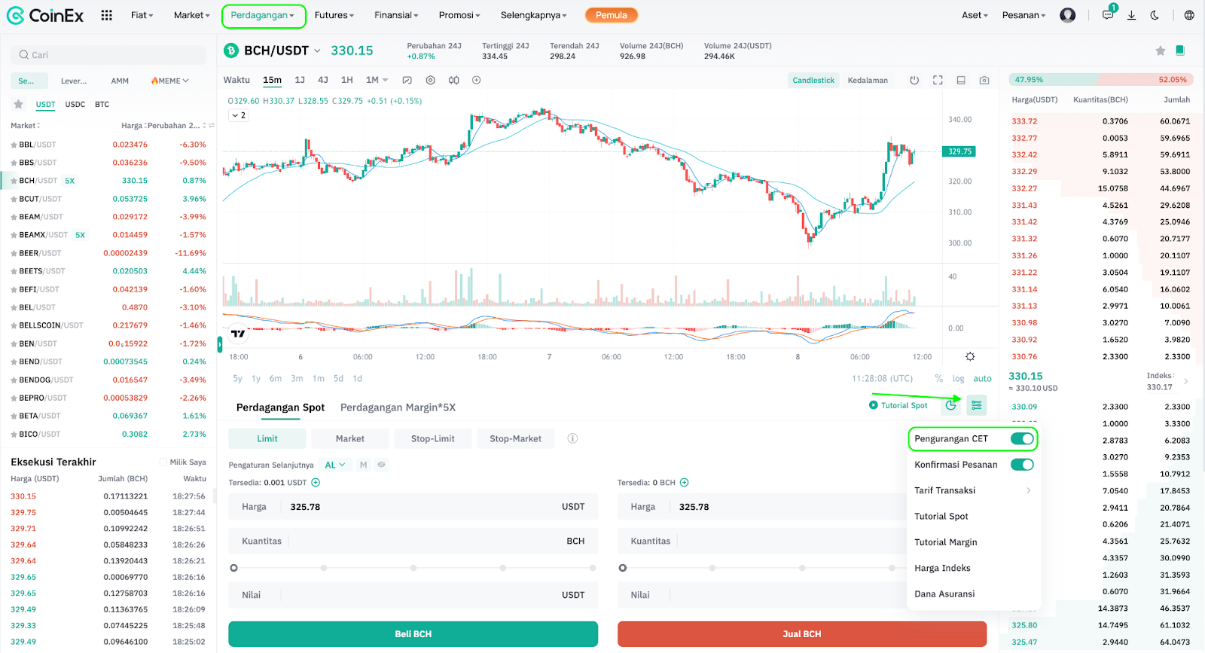Open Tarif Transaksi menu entry
Viewport: 1205px width, 653px height.
click(x=973, y=490)
